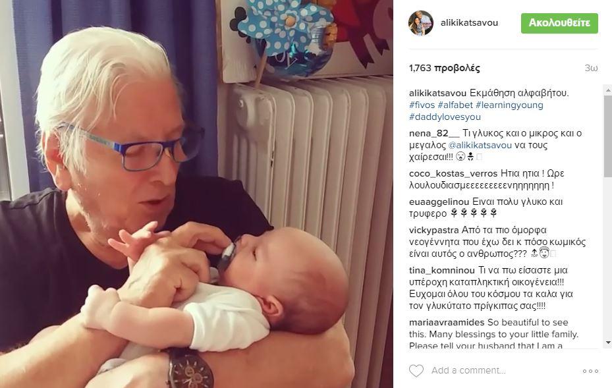Open the #alfabet hashtag
Image resolution: width=612 pixels, height=388 pixels.
(x=455, y=105)
